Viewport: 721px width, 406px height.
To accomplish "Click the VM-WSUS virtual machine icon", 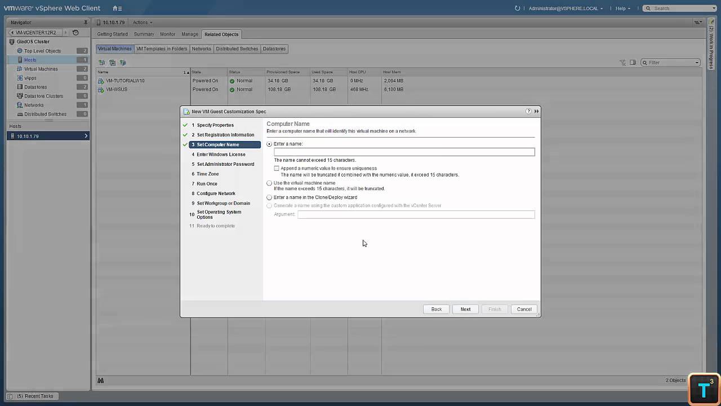I will (101, 90).
